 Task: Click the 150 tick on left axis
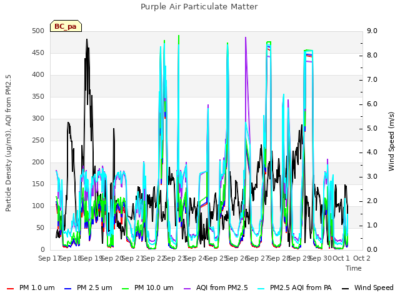(38, 184)
